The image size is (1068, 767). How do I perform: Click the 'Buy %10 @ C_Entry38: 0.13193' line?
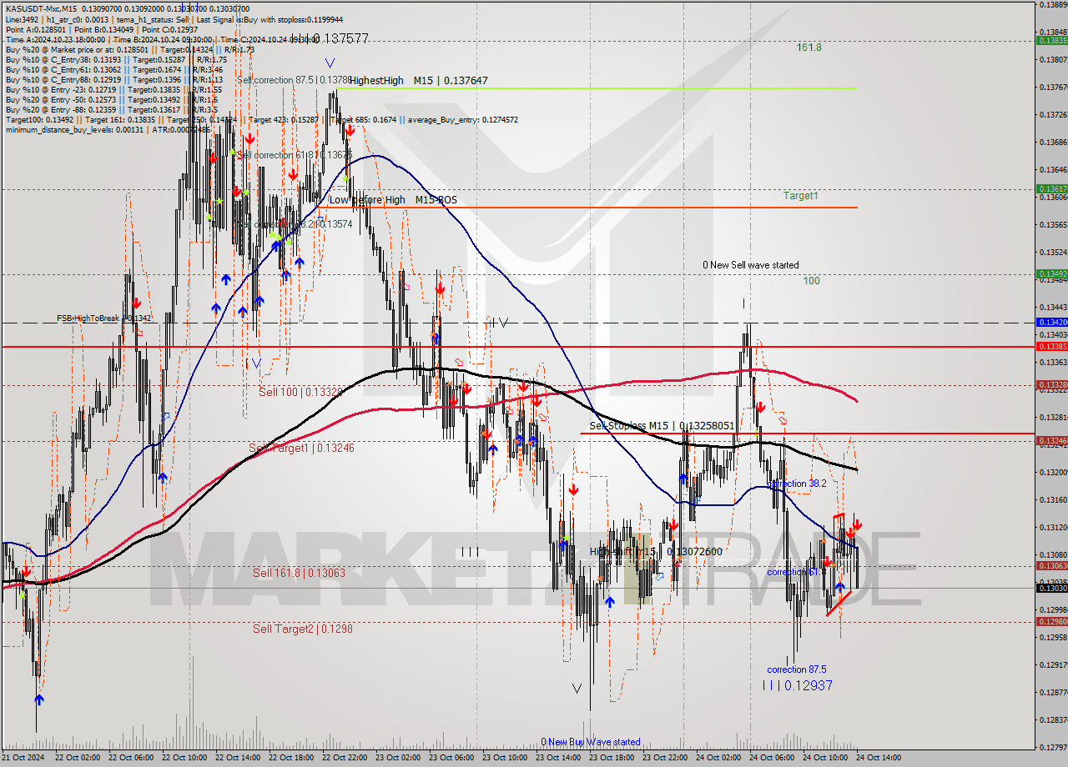click(x=116, y=59)
